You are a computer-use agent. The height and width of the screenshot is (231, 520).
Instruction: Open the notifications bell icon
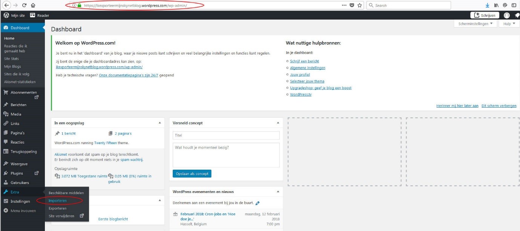tap(517, 15)
